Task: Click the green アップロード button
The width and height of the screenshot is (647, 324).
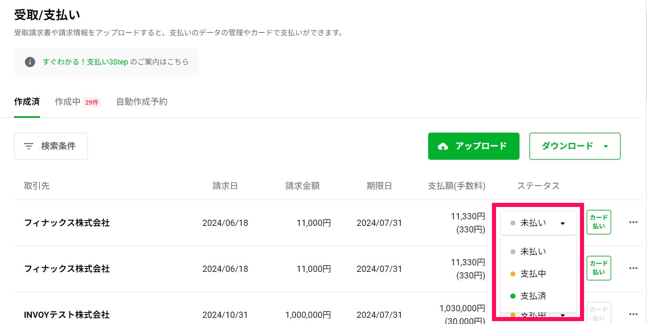Action: click(x=474, y=146)
